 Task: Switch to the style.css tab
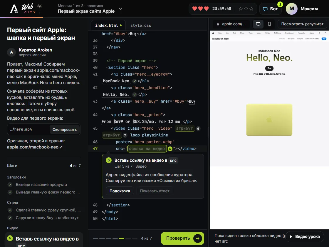point(141,25)
